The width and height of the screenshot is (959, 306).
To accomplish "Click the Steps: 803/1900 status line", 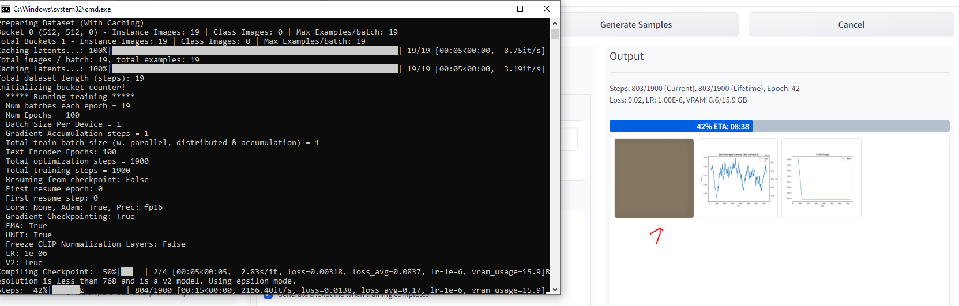I will coord(705,89).
